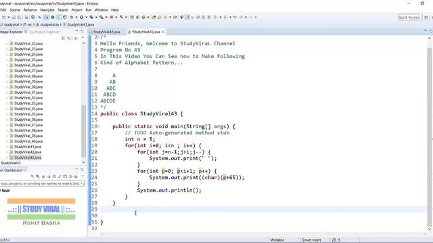The height and width of the screenshot is (243, 433).
Task: Click the green diamond icon in Boot Dashboard toolbar
Action: click(76, 176)
